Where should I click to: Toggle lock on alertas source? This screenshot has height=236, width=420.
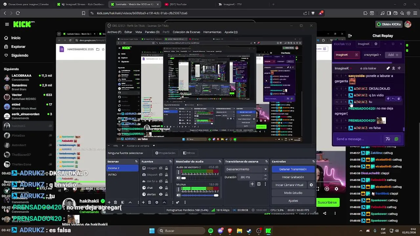pyautogui.click(x=166, y=194)
